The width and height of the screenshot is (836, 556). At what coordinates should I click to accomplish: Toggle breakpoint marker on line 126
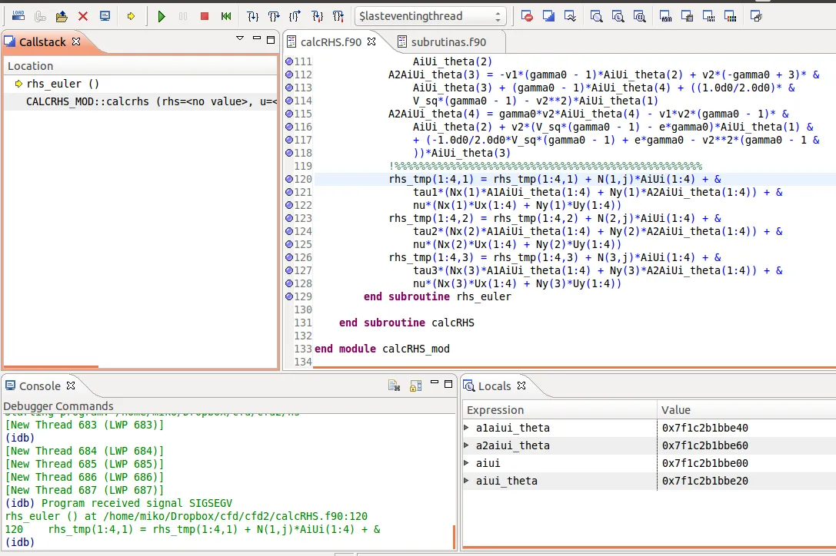(x=289, y=257)
